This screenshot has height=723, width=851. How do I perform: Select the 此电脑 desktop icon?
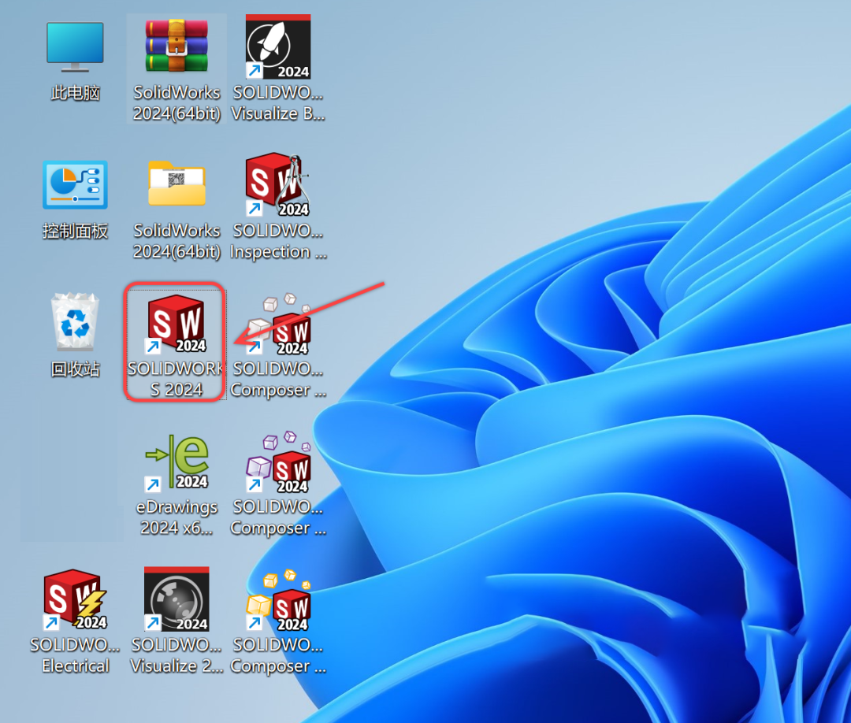75,46
